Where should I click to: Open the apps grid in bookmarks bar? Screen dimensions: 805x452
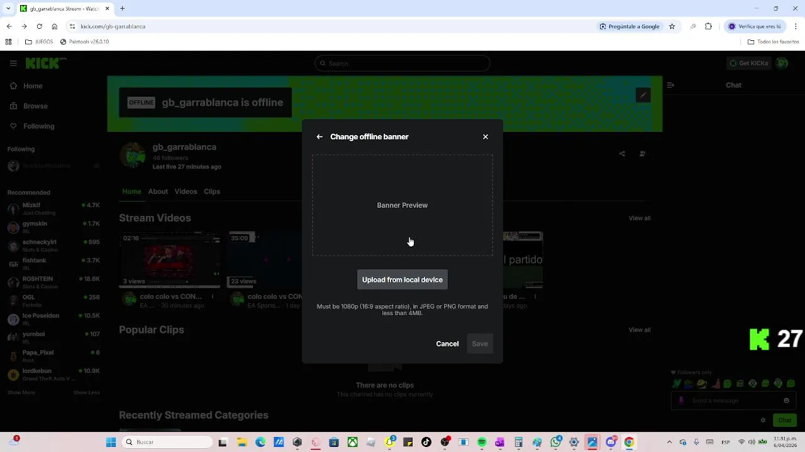[x=8, y=42]
